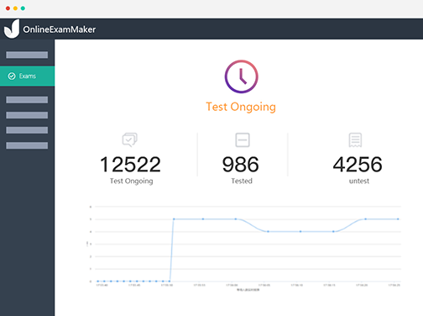The height and width of the screenshot is (316, 423).
Task: Click the minus box Tested icon
Action: coord(243,140)
